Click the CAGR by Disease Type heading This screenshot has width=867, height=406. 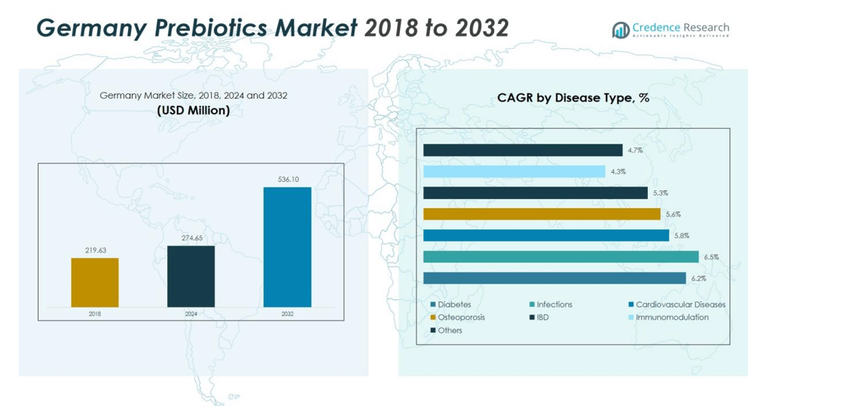point(572,98)
